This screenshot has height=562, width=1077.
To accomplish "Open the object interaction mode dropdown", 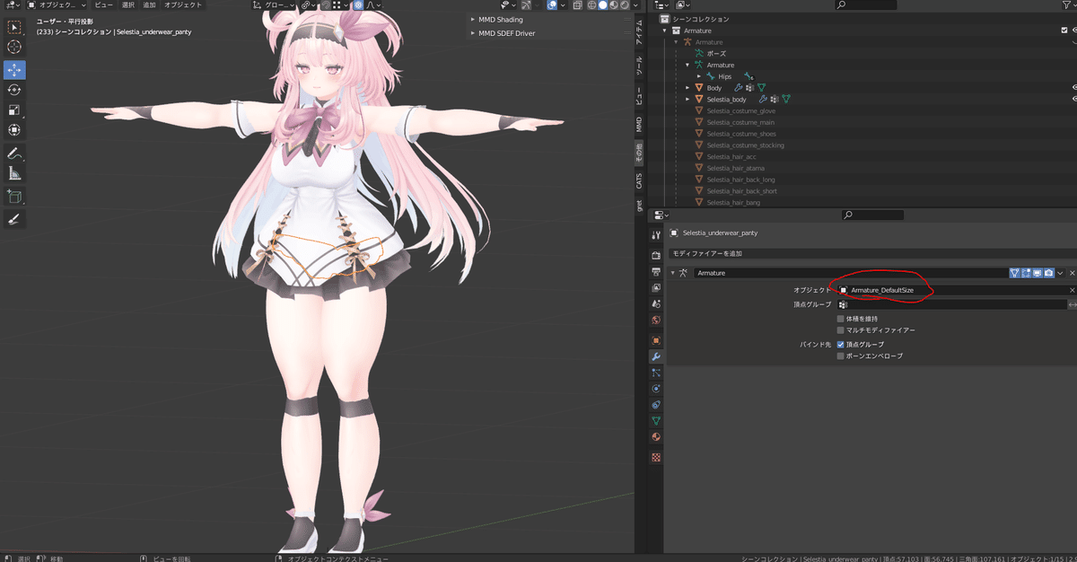I will pyautogui.click(x=58, y=5).
